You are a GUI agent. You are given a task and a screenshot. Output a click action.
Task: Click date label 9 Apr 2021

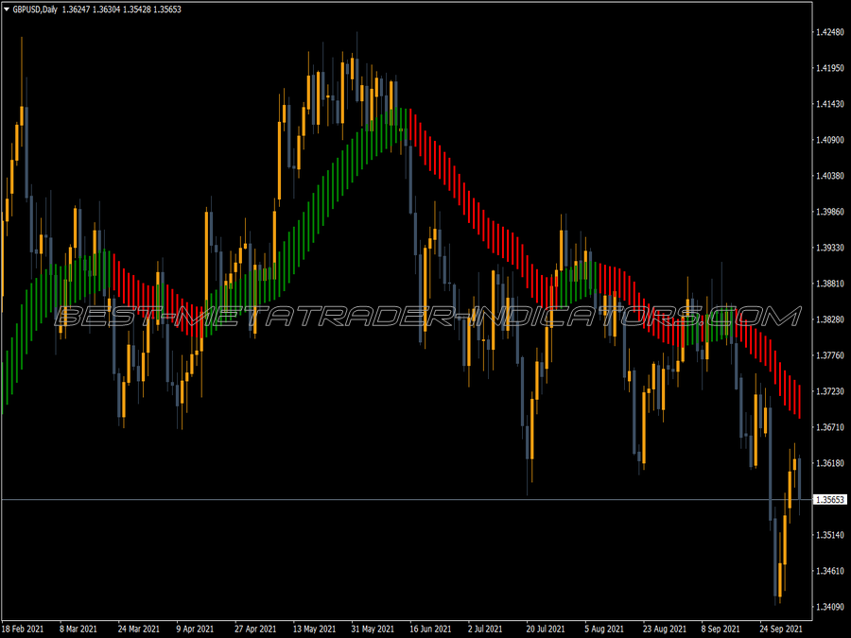[x=195, y=629]
